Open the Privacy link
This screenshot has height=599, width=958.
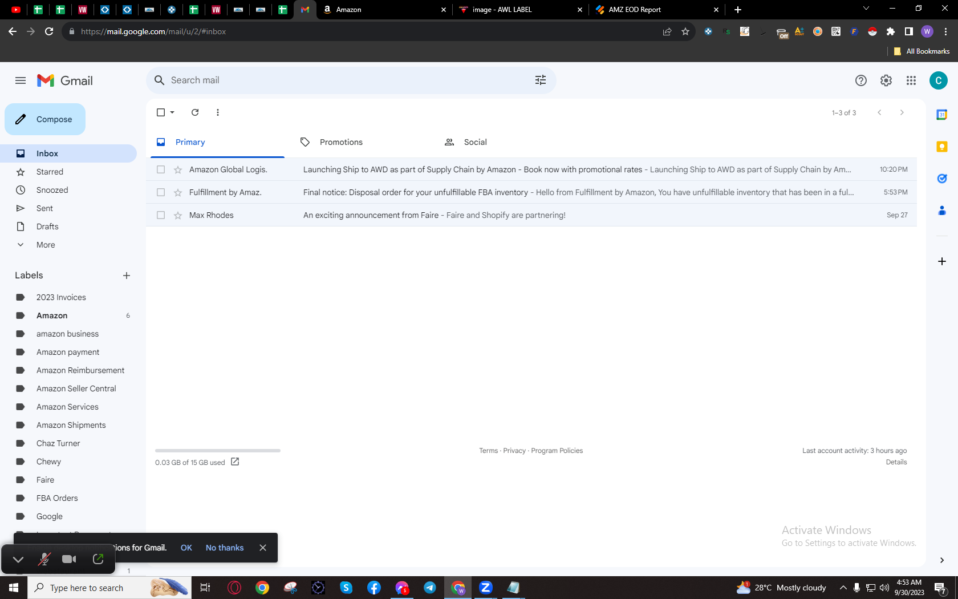pos(514,451)
